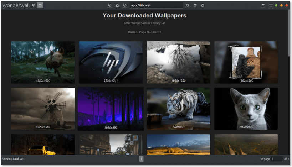Click the 2560x1511 resolution label
292x167 pixels.
[x=111, y=80]
